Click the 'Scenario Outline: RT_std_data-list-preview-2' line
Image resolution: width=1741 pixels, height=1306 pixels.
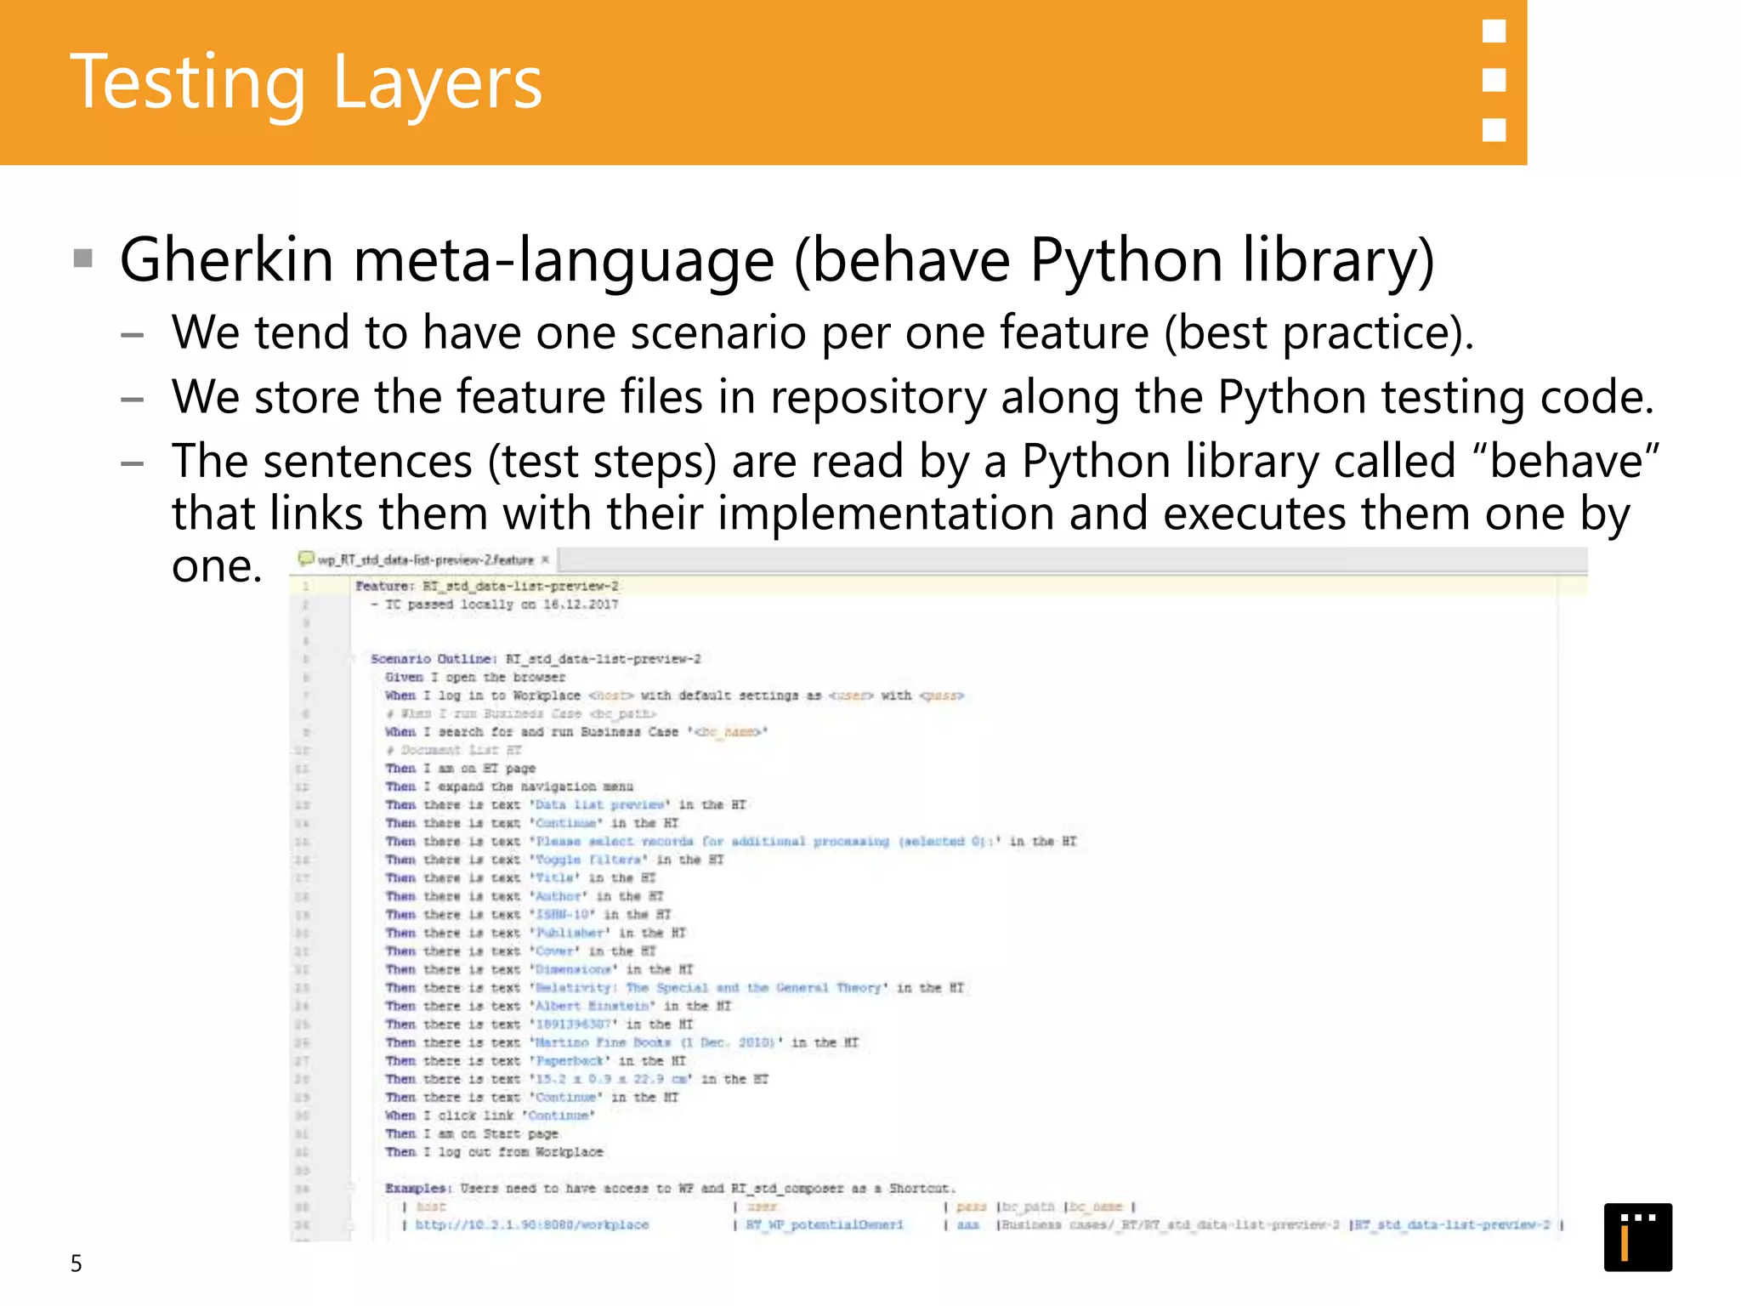(536, 659)
